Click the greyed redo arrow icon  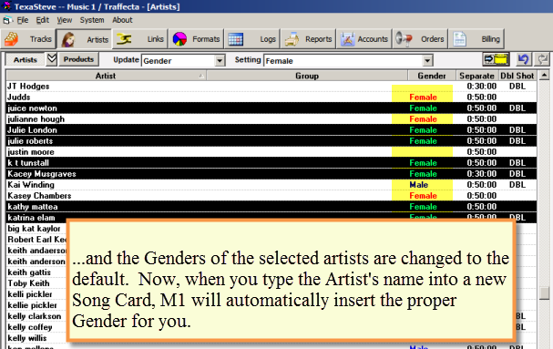click(x=542, y=59)
